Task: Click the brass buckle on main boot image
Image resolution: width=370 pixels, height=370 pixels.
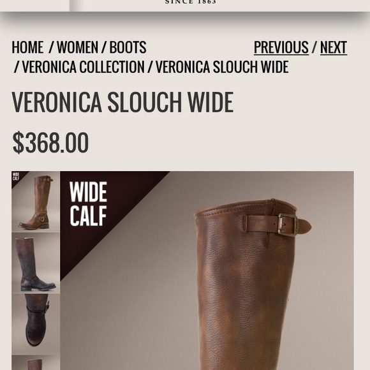Action: coord(288,225)
